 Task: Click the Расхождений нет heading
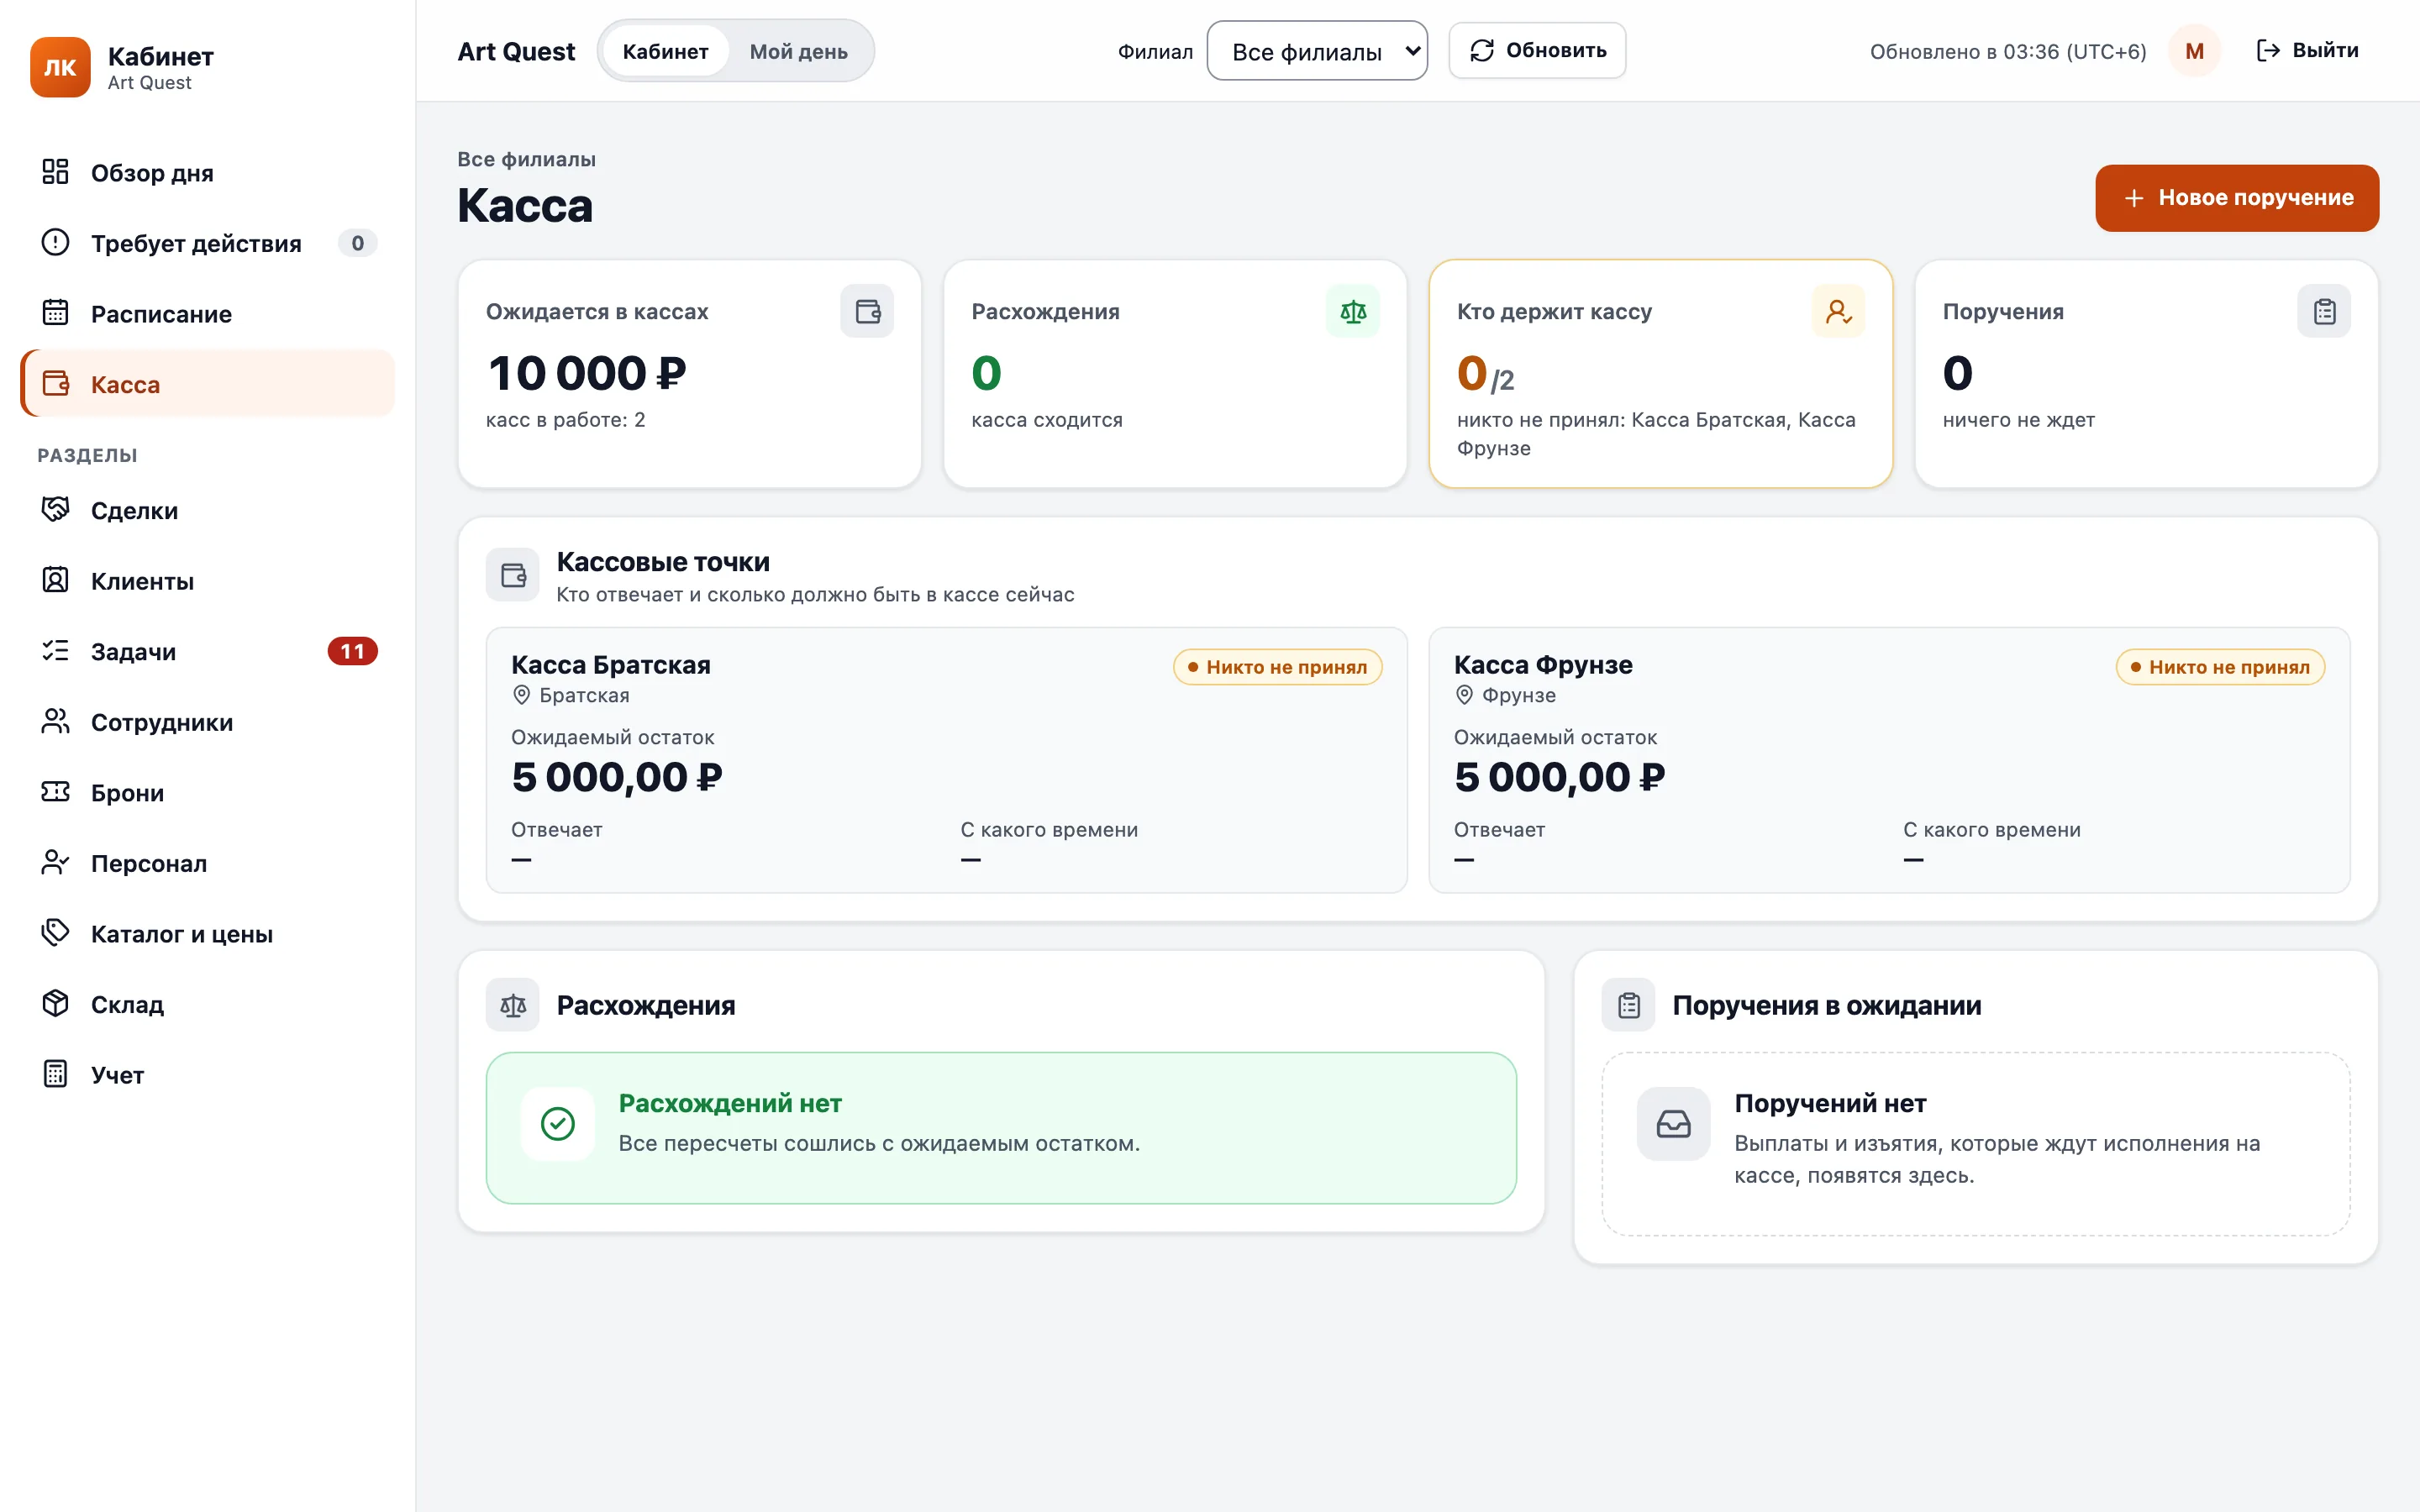(730, 1103)
